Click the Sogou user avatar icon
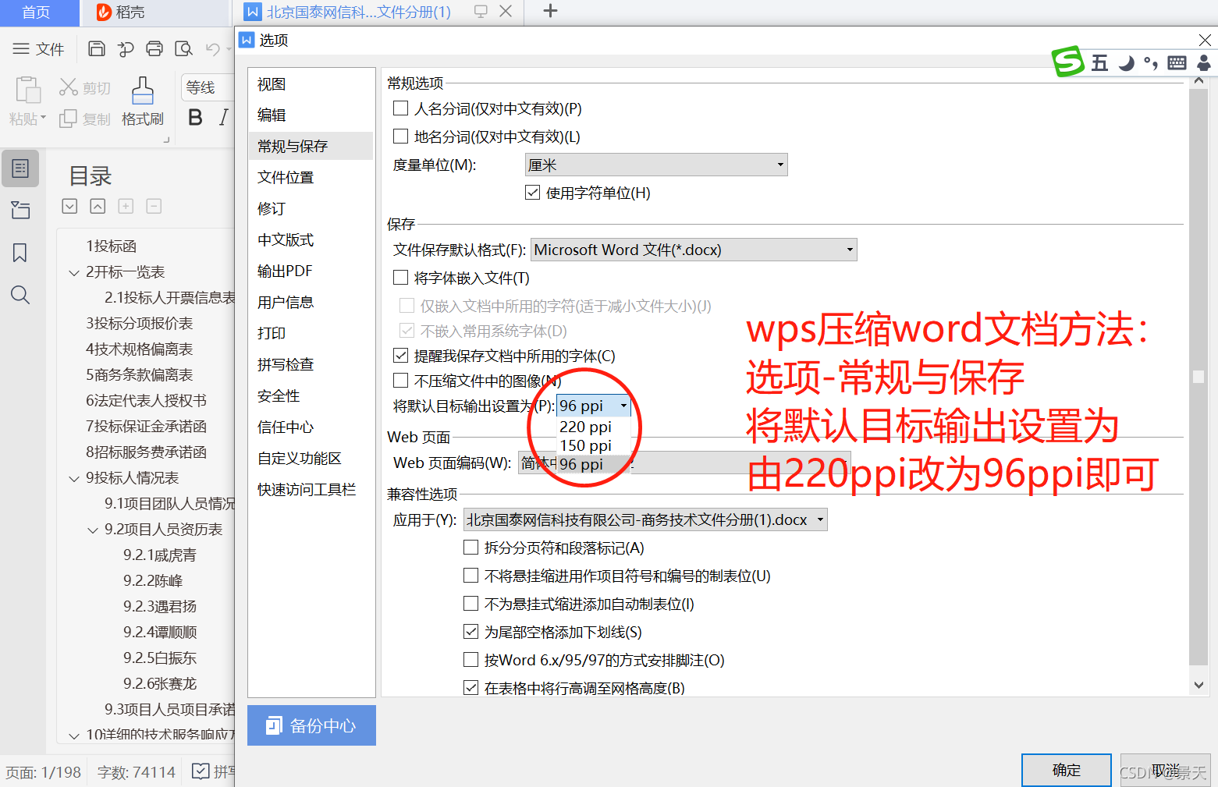 pyautogui.click(x=1204, y=63)
